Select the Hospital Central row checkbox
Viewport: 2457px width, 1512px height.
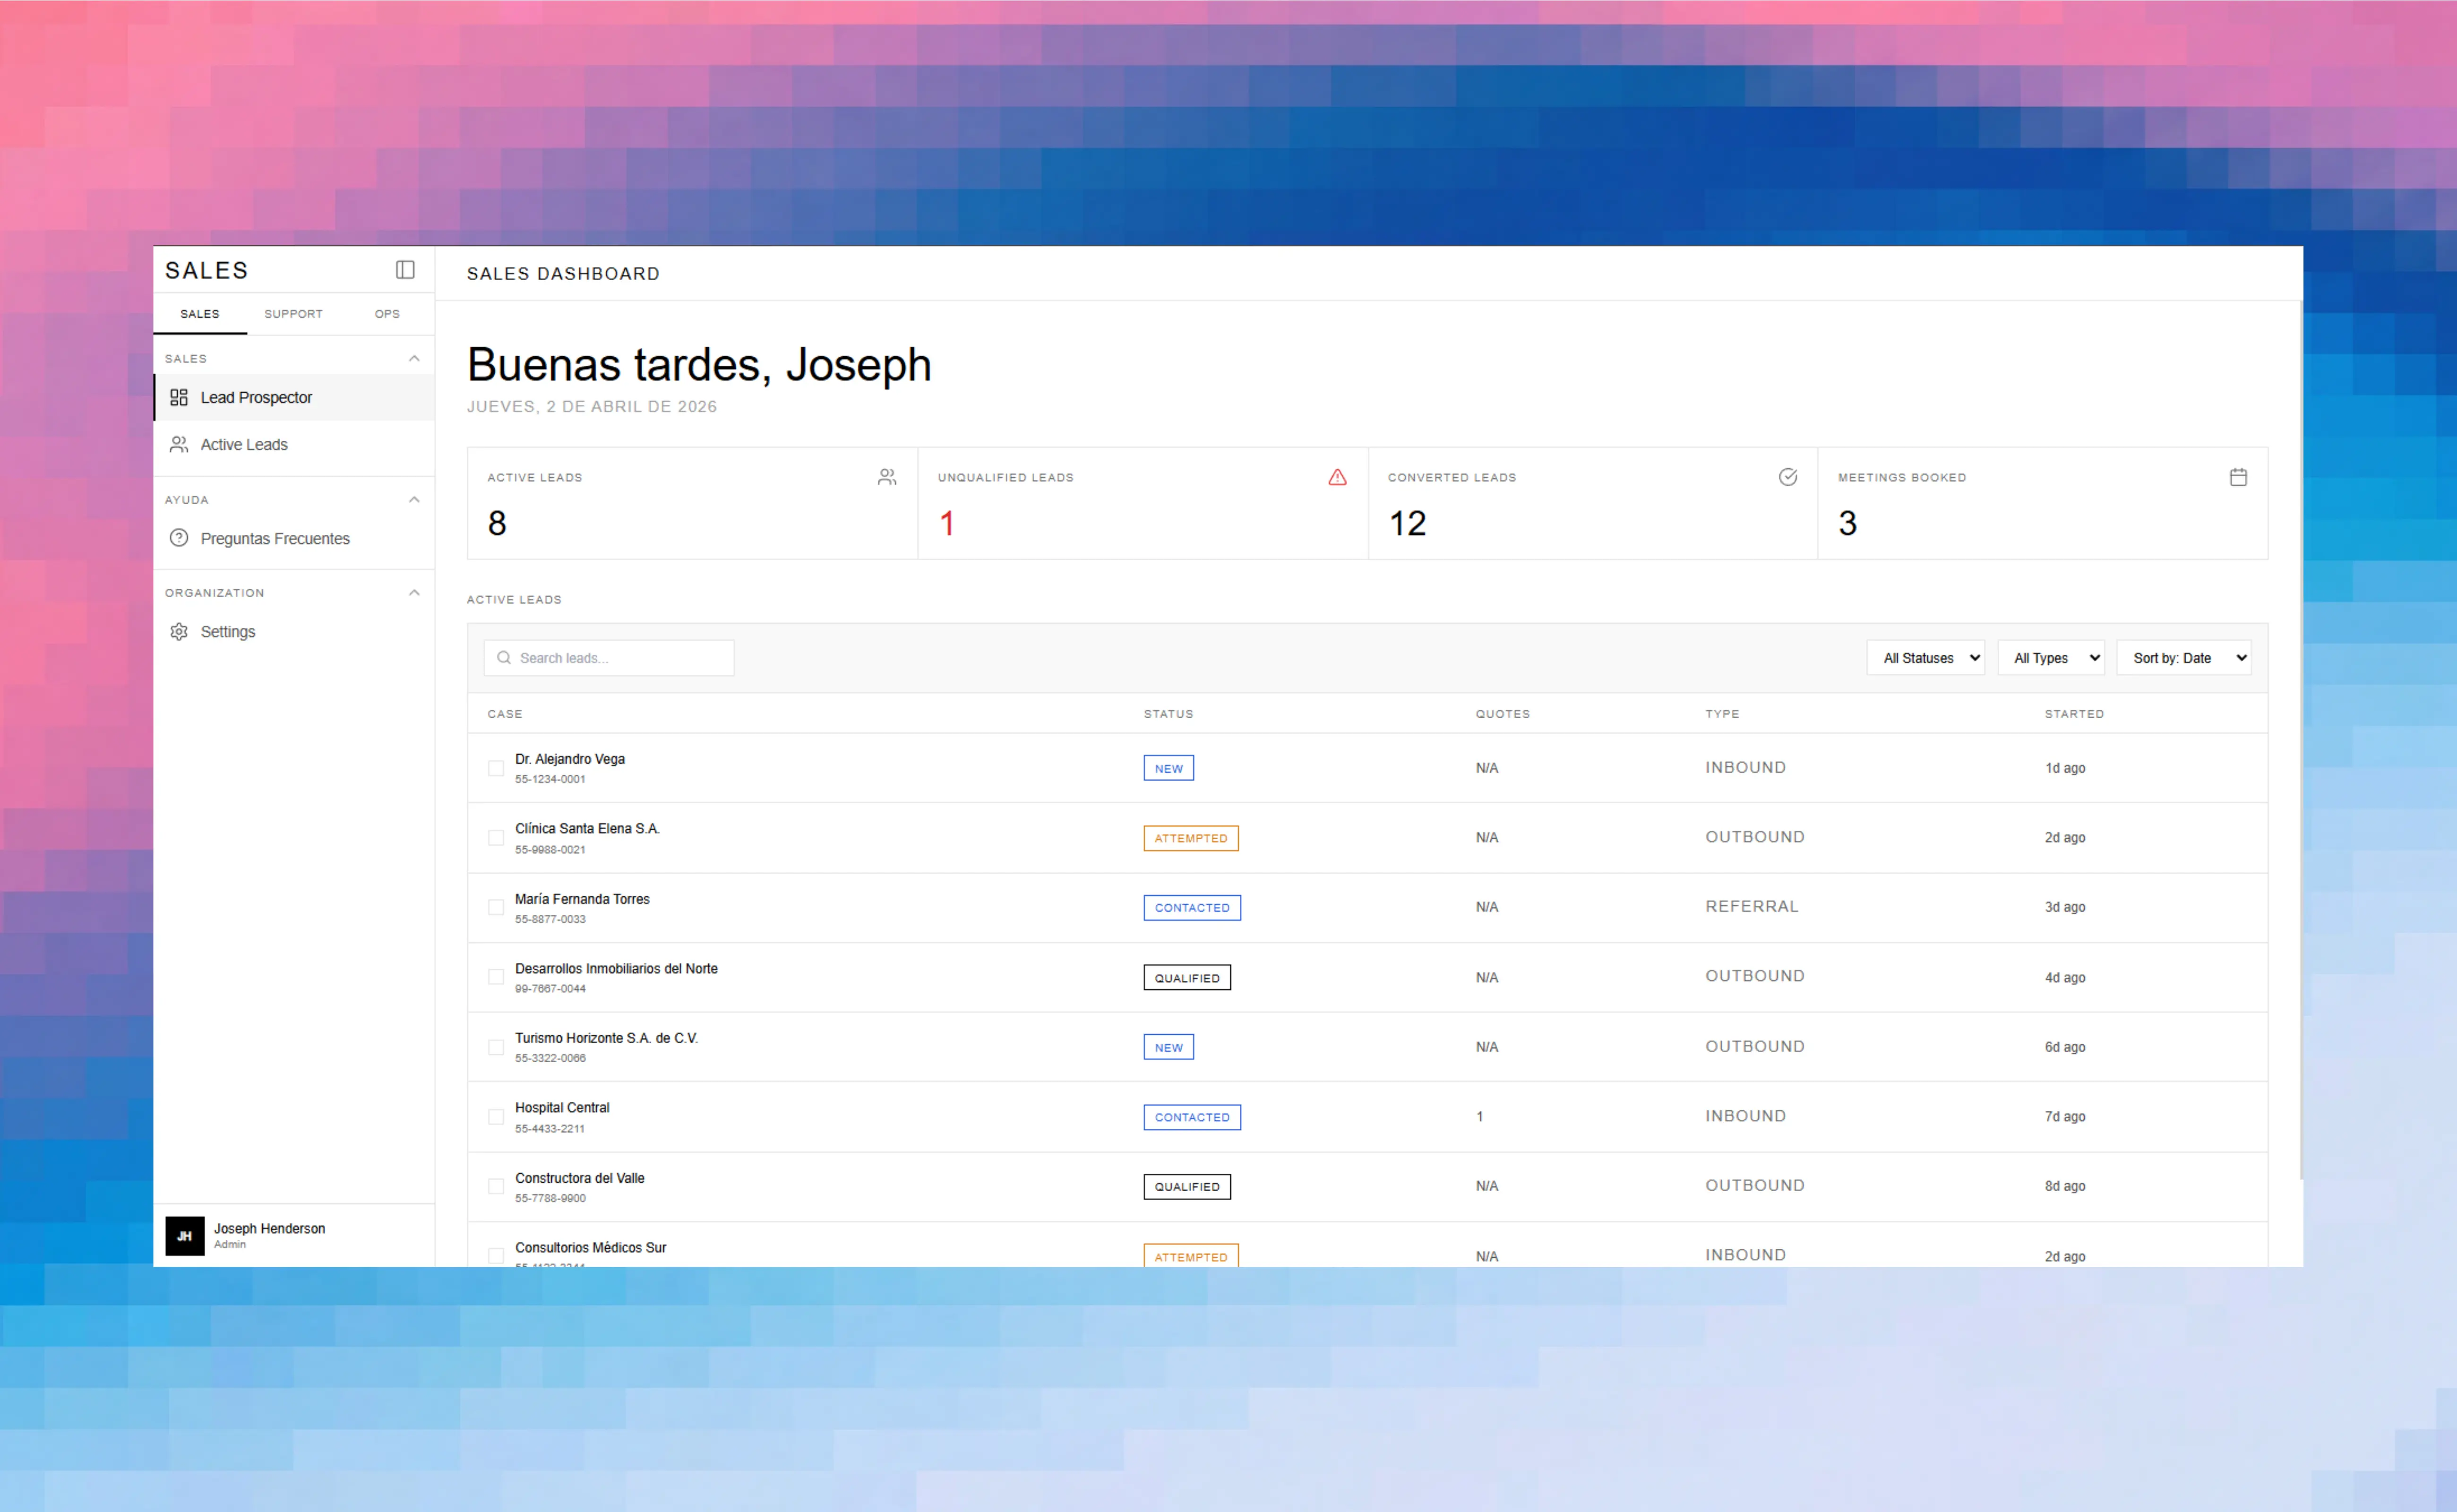(x=496, y=1117)
